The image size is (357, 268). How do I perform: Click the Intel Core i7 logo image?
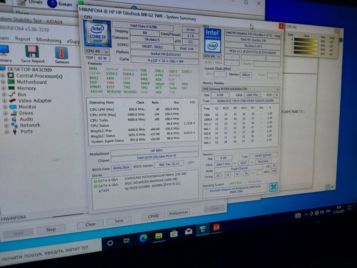click(97, 33)
